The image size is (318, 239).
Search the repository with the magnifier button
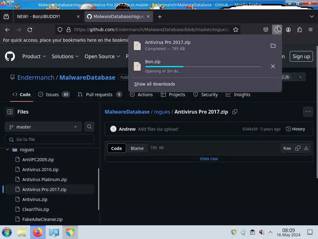click(89, 127)
